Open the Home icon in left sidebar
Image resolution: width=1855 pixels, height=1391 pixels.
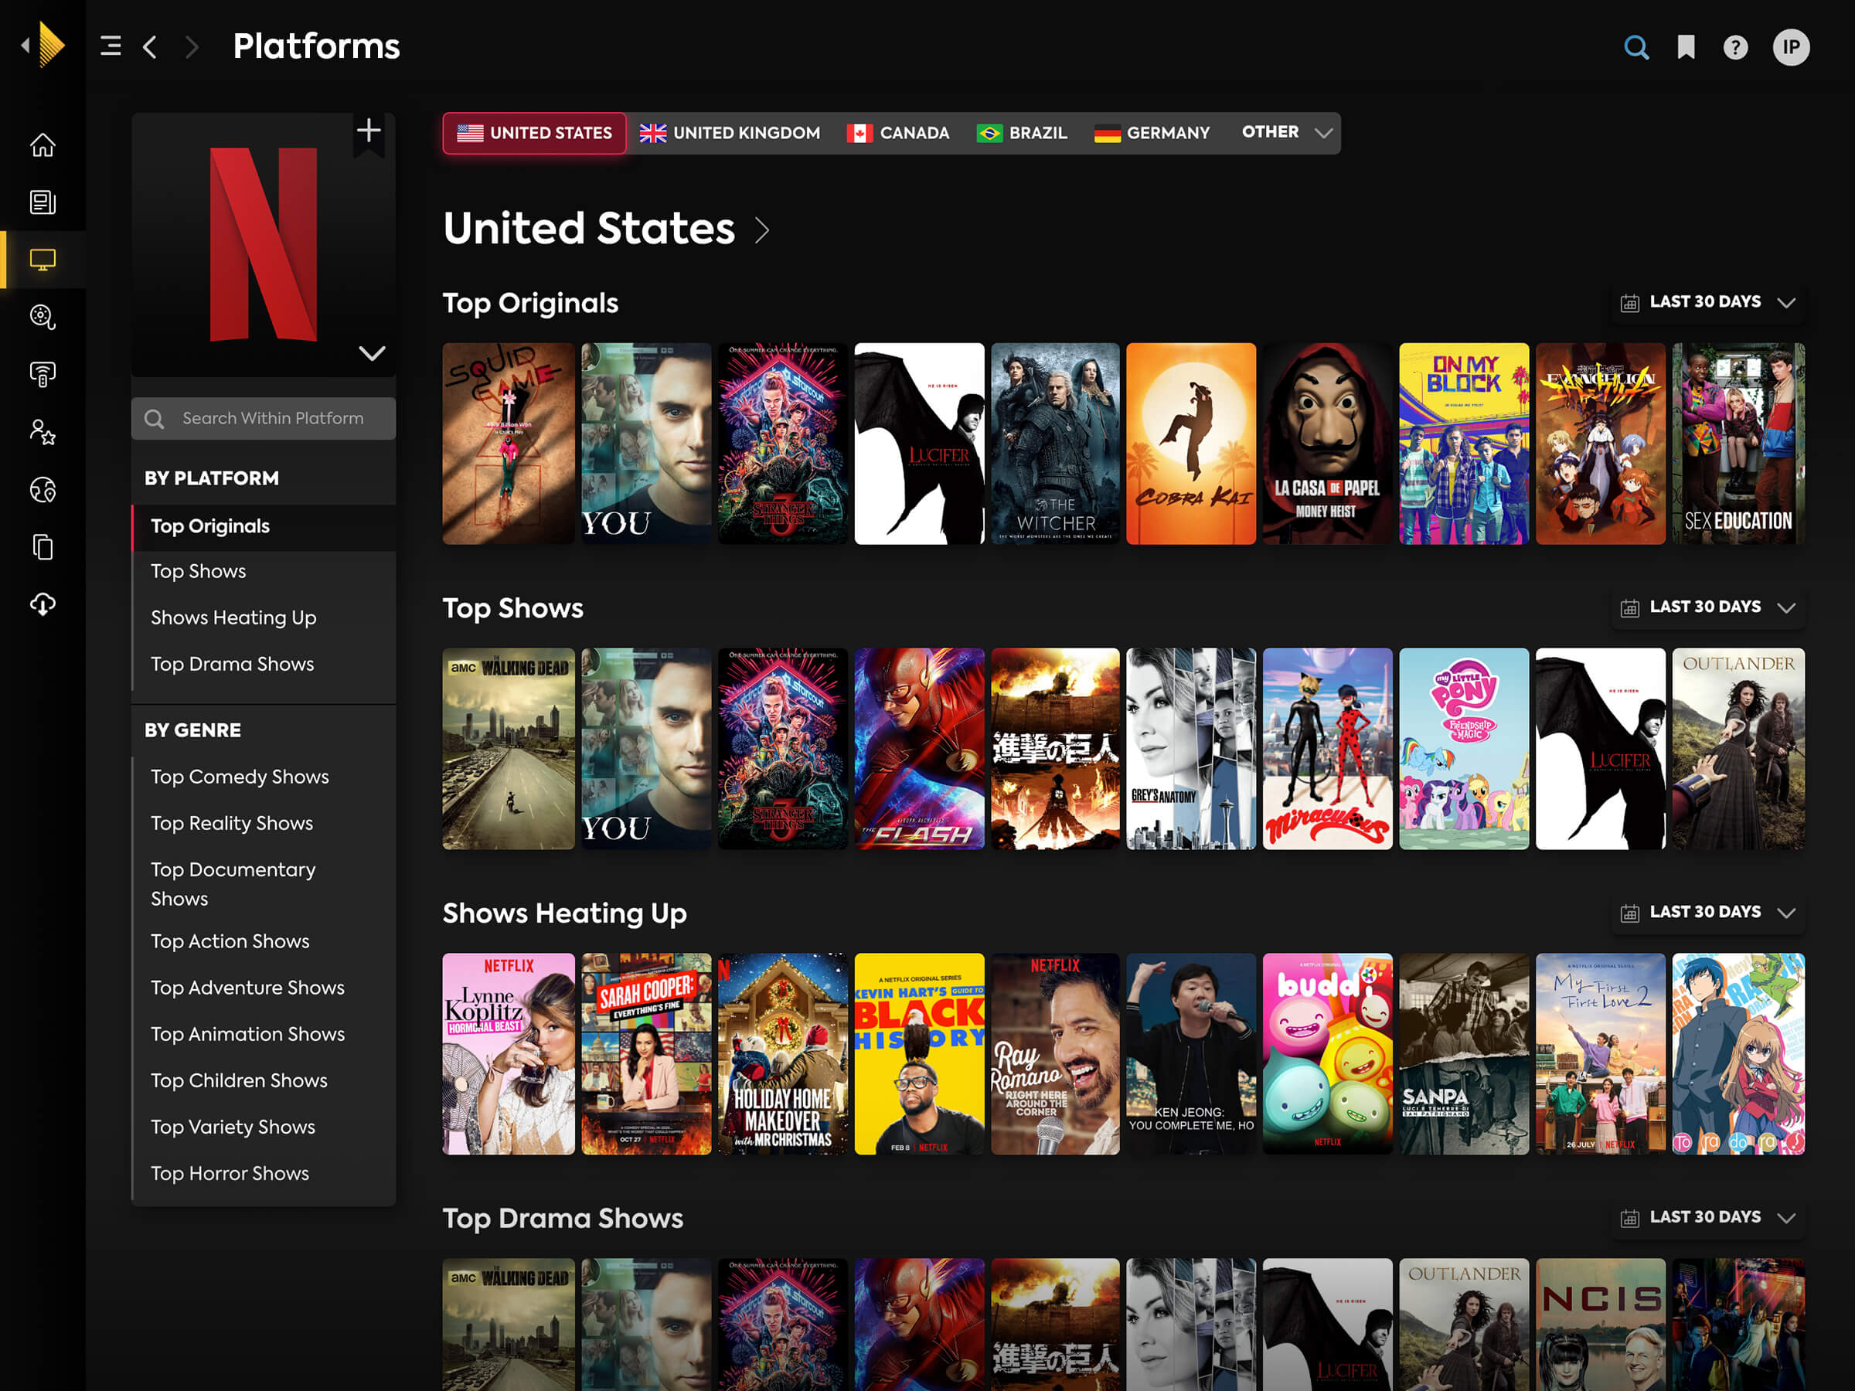43,145
